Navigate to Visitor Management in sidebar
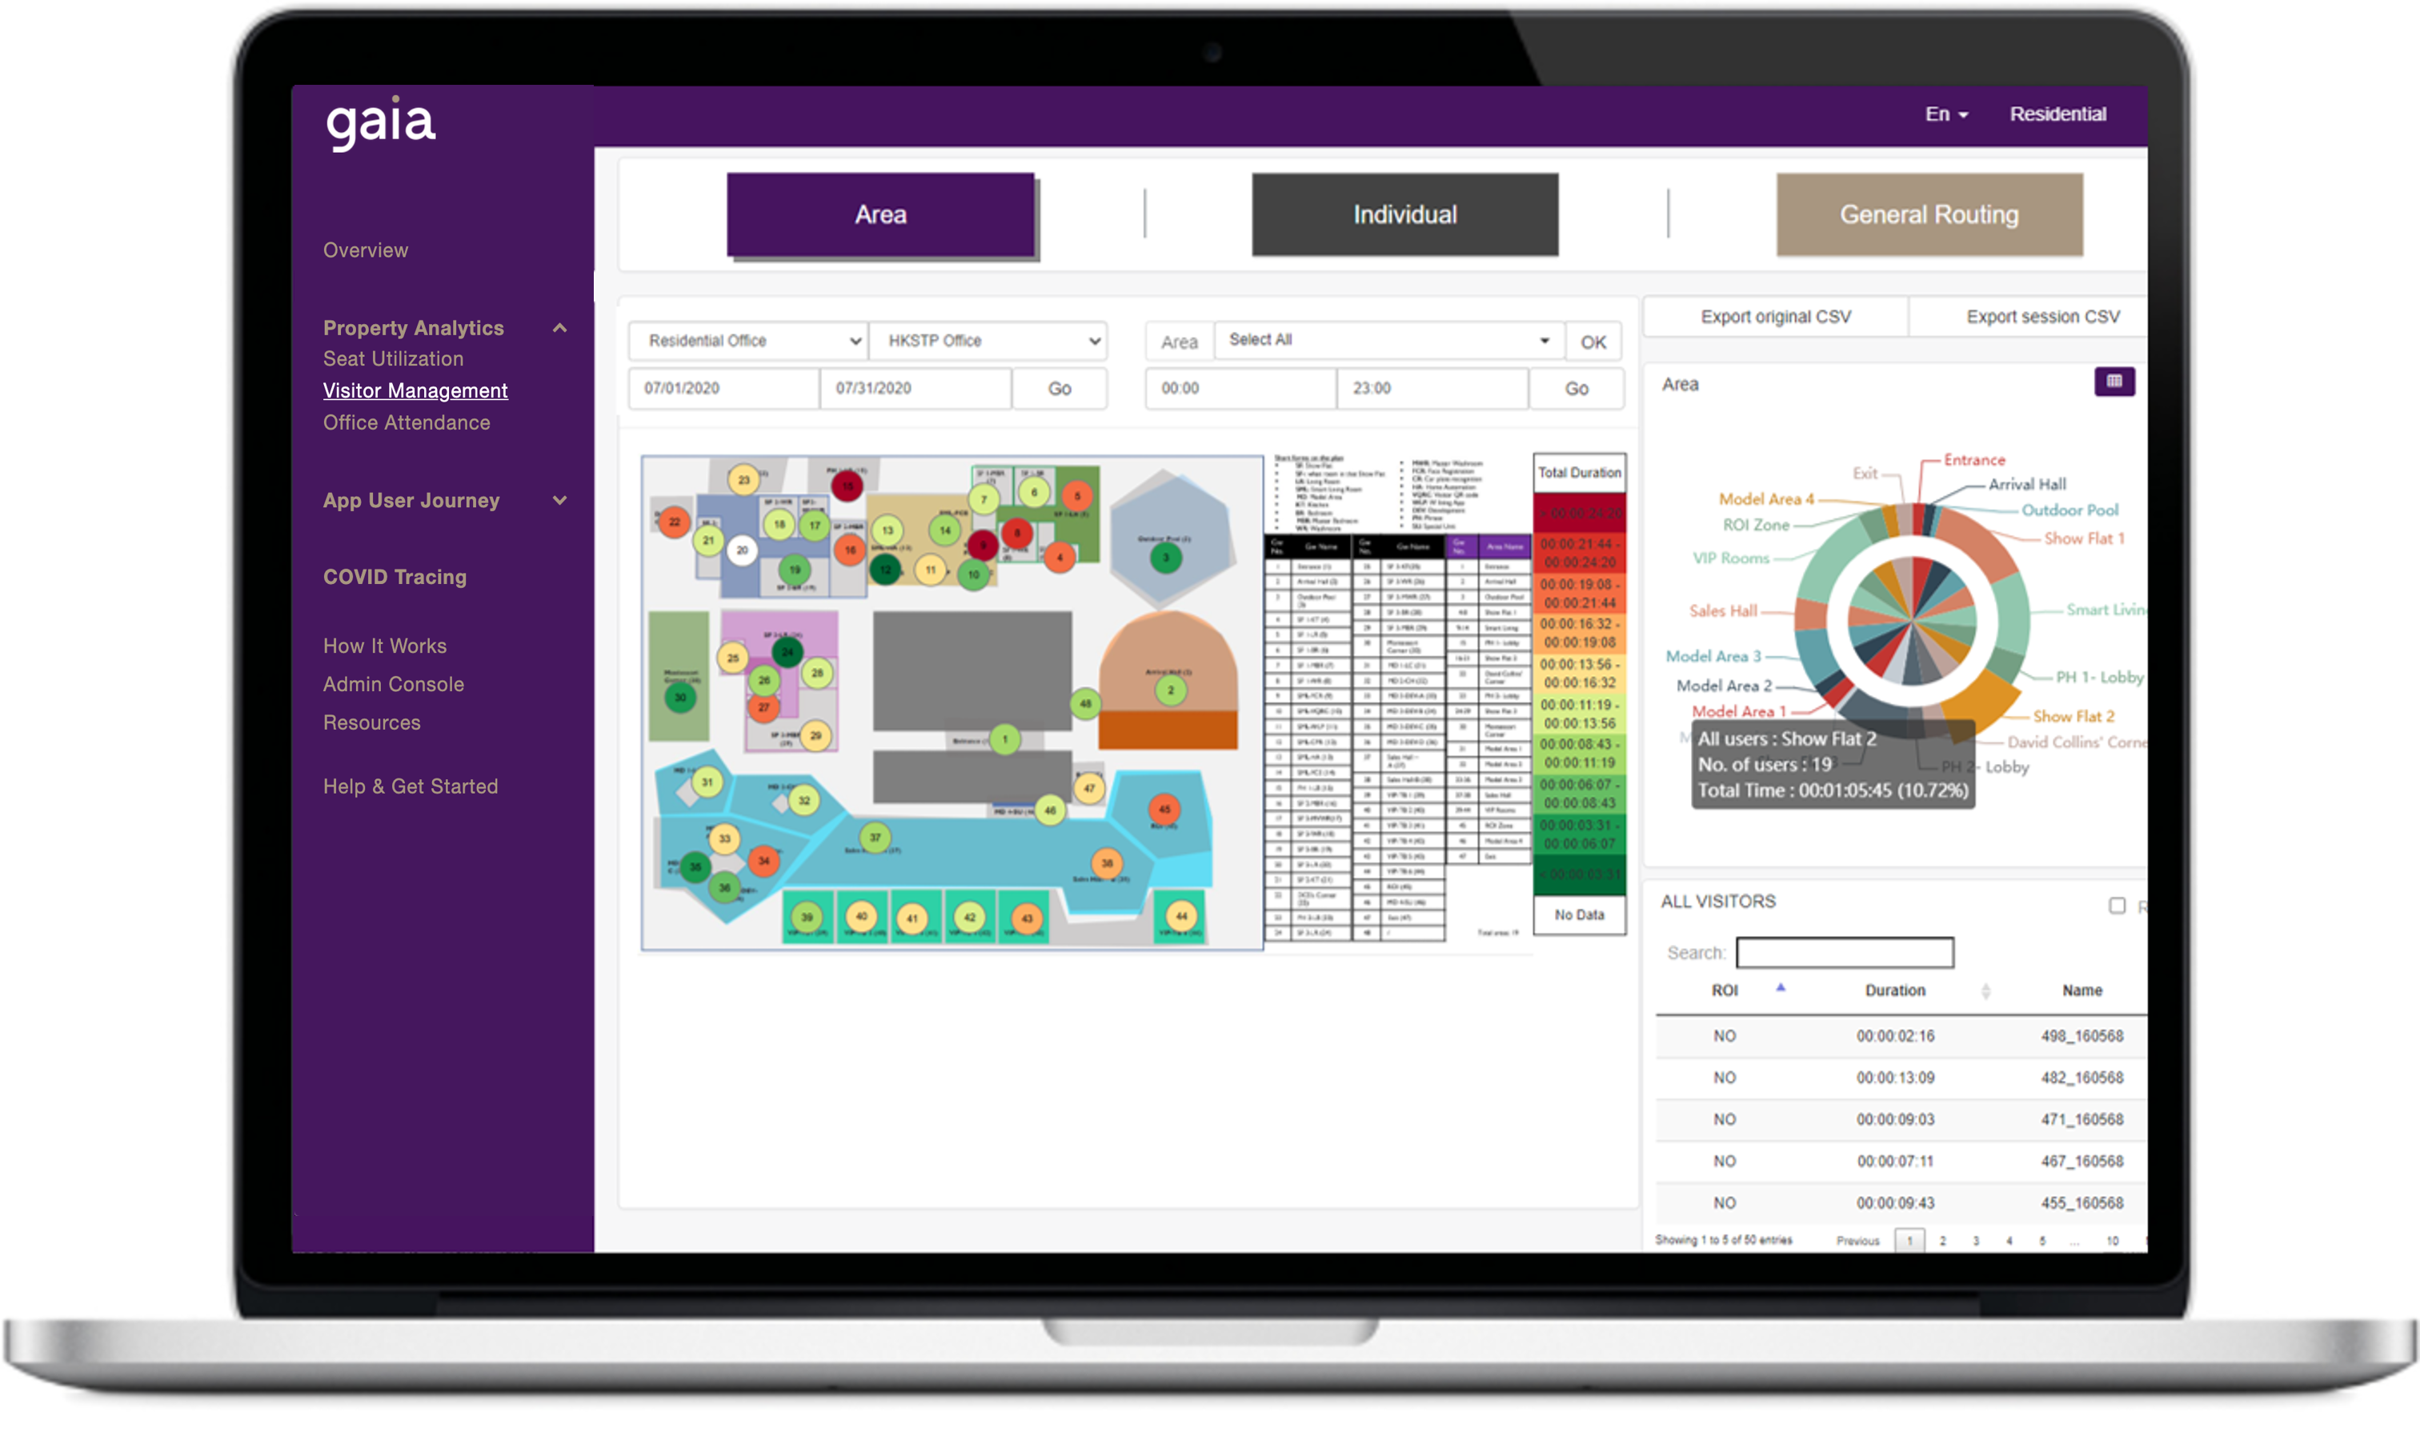This screenshot has height=1448, width=2420. (x=417, y=388)
